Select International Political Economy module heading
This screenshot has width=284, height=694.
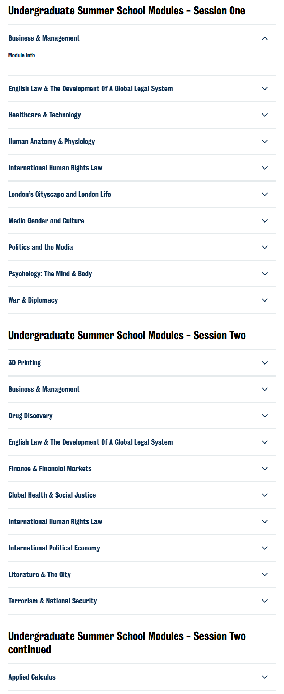click(x=54, y=548)
